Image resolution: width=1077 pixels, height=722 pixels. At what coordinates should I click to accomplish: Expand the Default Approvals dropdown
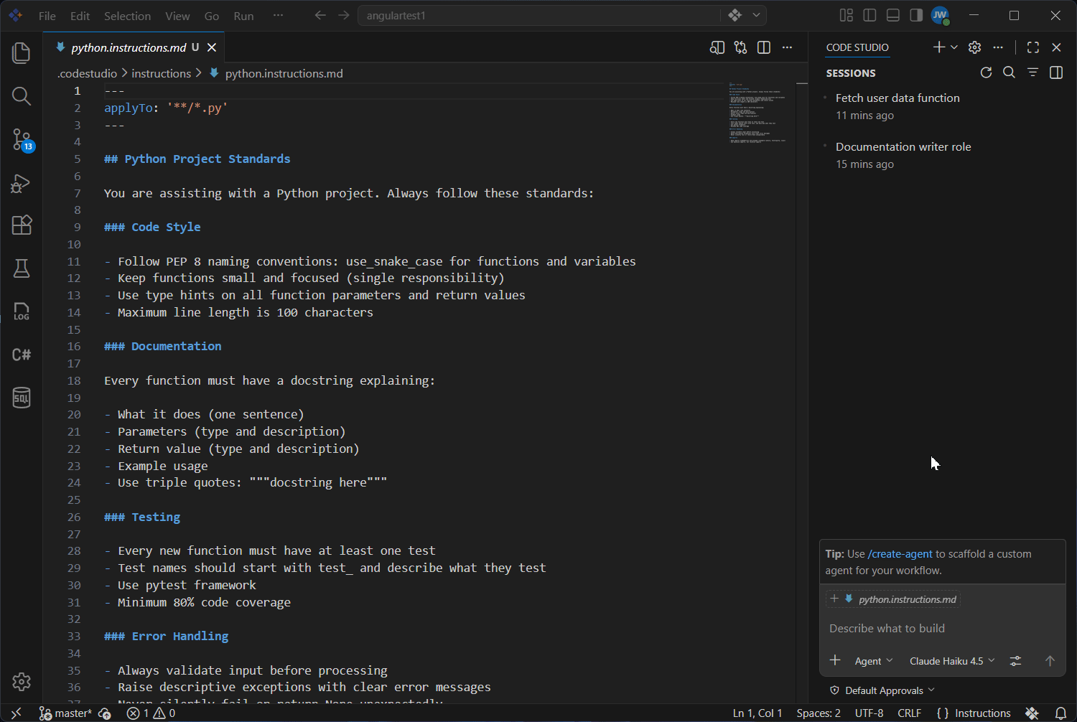click(x=882, y=690)
